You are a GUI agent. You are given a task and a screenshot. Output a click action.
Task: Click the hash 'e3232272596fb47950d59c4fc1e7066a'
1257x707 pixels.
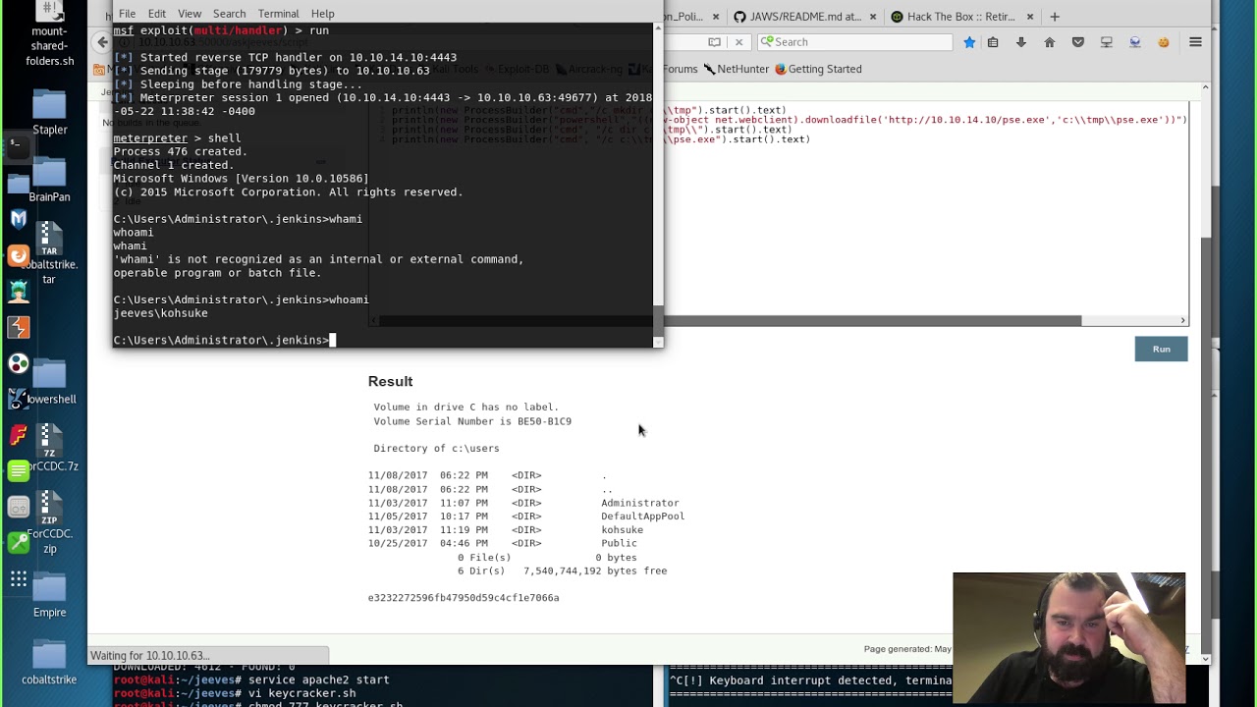point(464,598)
